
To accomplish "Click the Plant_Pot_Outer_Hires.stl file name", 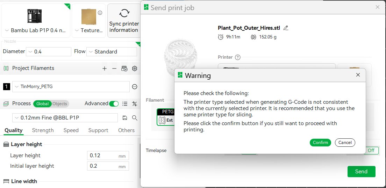I will (249, 28).
